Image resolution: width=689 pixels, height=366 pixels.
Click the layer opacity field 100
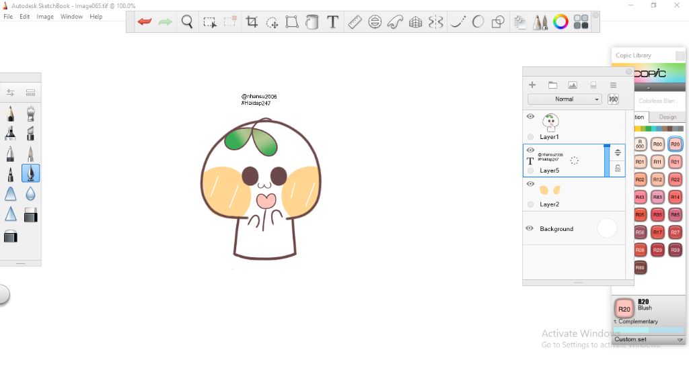coord(613,99)
